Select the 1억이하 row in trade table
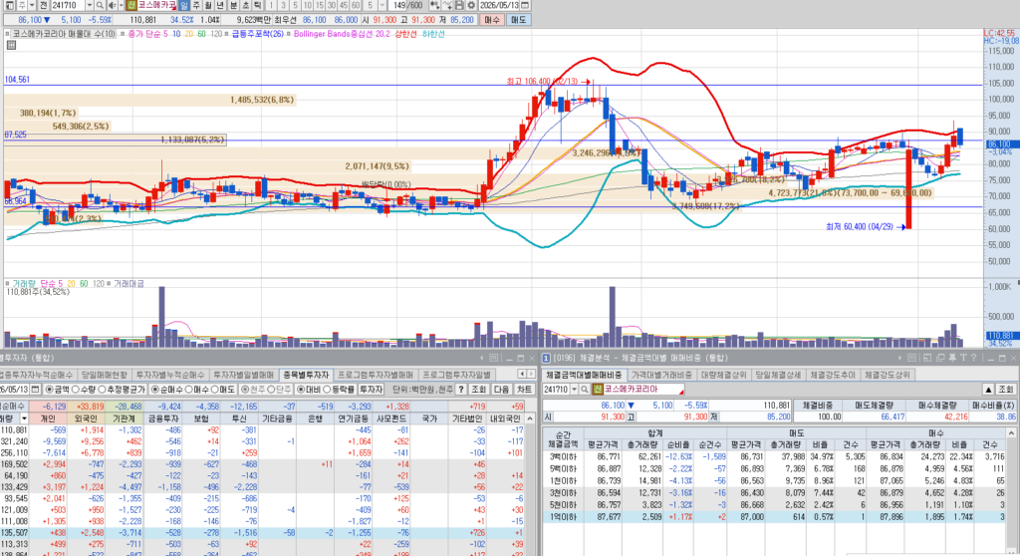The image size is (1020, 556). (x=774, y=517)
